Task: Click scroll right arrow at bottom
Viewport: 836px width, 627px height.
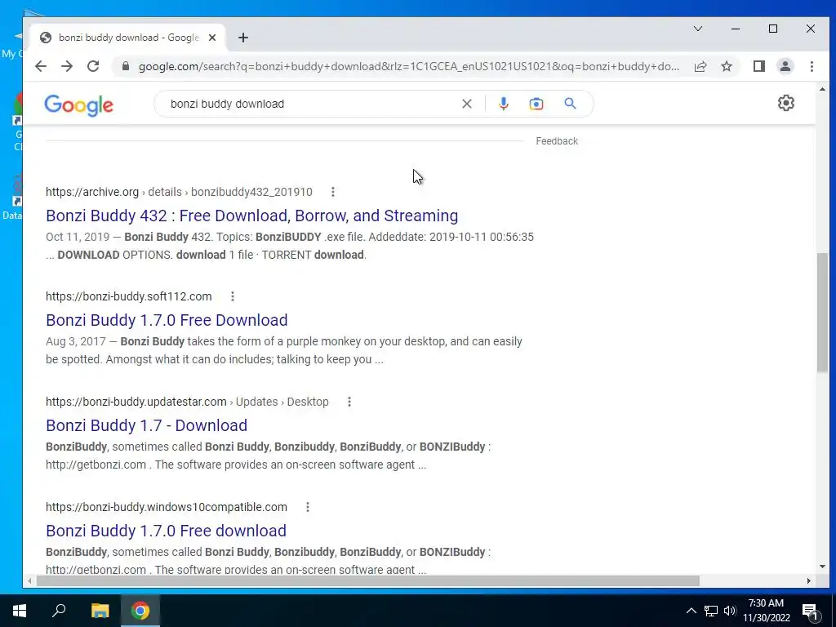Action: tap(809, 580)
